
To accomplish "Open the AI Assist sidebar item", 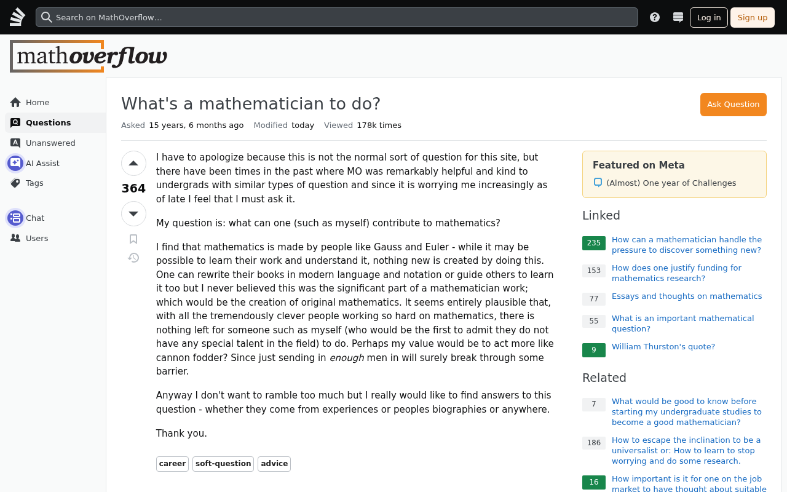I will click(x=42, y=163).
